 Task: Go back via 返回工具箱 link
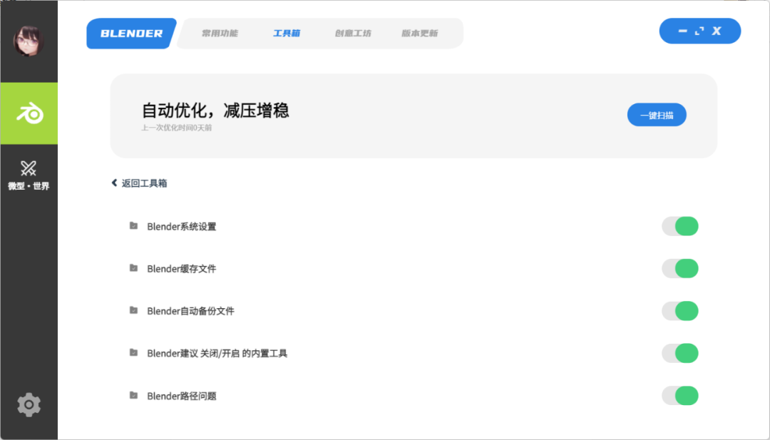point(140,183)
